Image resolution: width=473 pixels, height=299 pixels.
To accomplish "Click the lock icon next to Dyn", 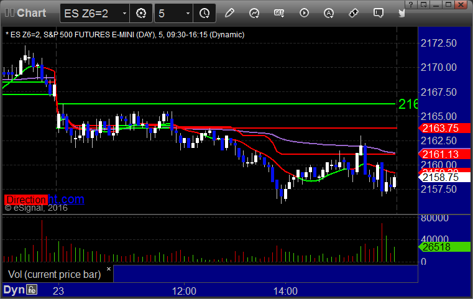I will [x=32, y=290].
